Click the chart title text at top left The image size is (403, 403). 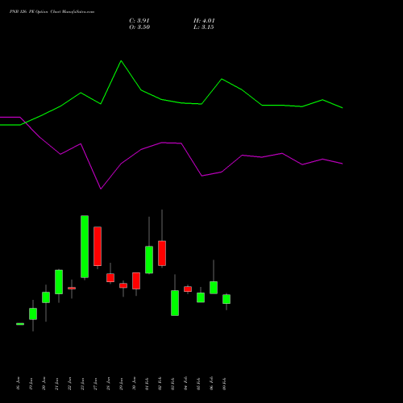pyautogui.click(x=52, y=12)
